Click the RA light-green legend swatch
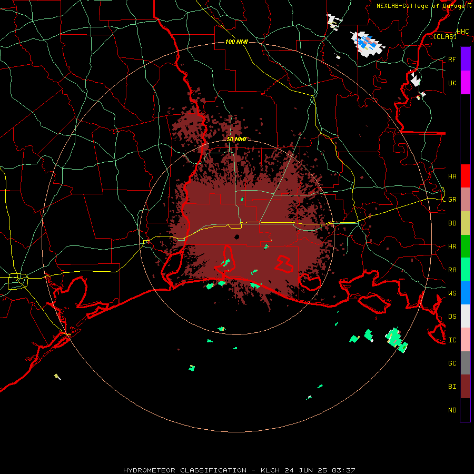This screenshot has height=474, width=474. pyautogui.click(x=465, y=270)
